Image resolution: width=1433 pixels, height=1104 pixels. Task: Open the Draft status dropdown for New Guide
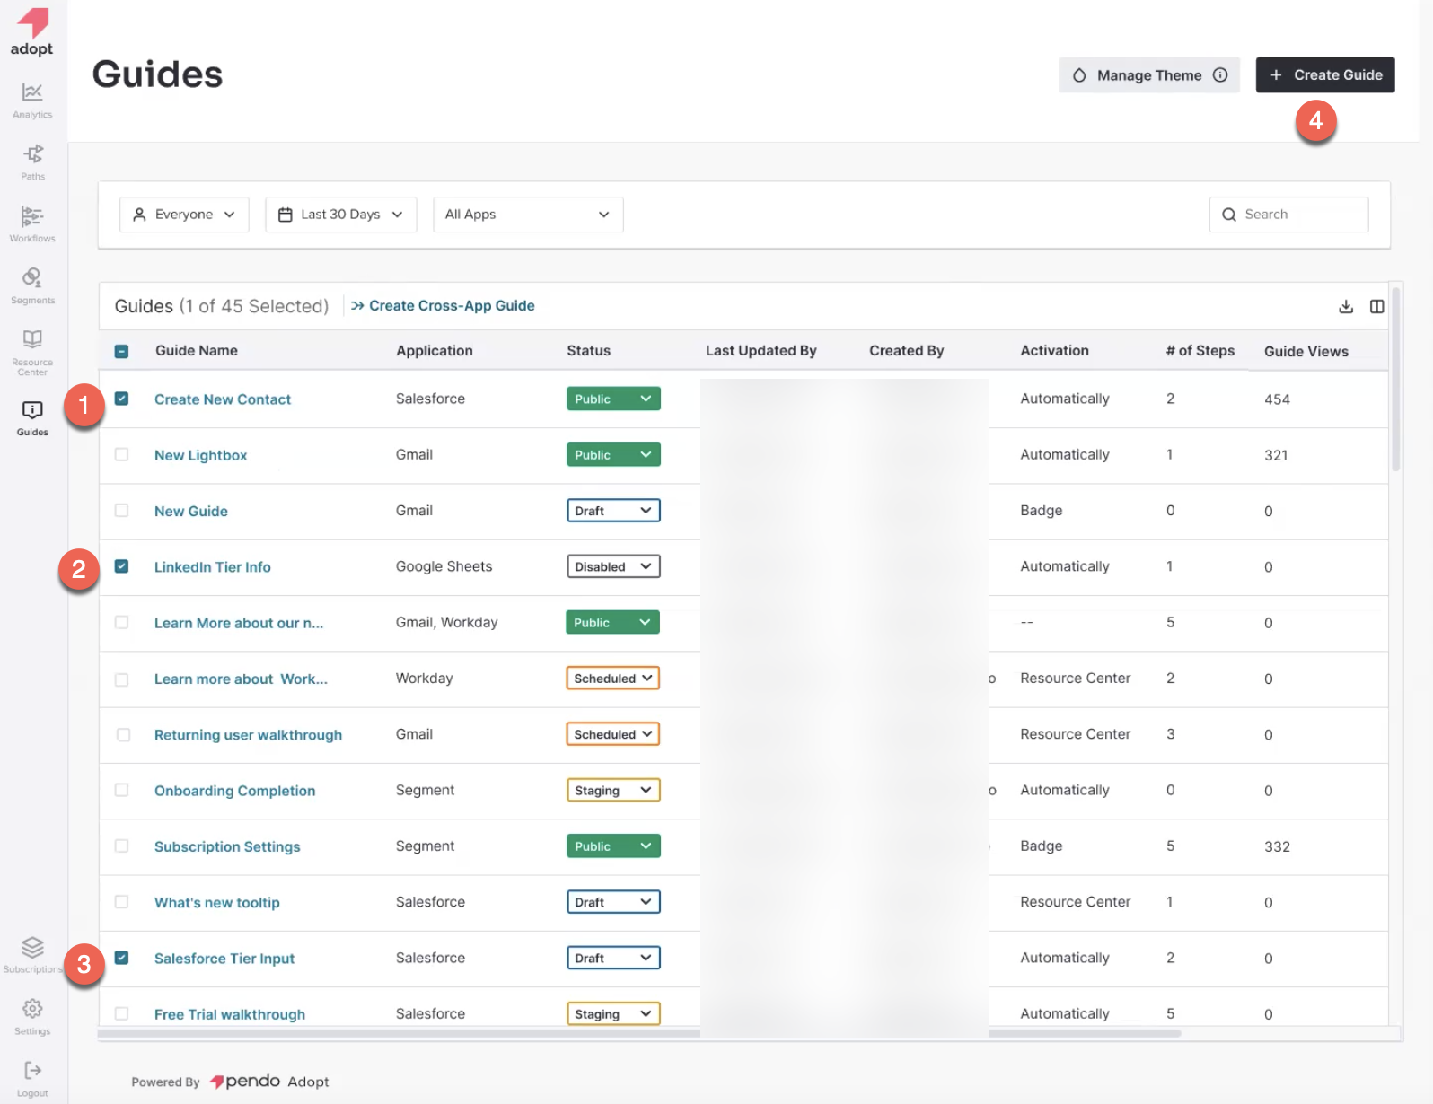(613, 511)
